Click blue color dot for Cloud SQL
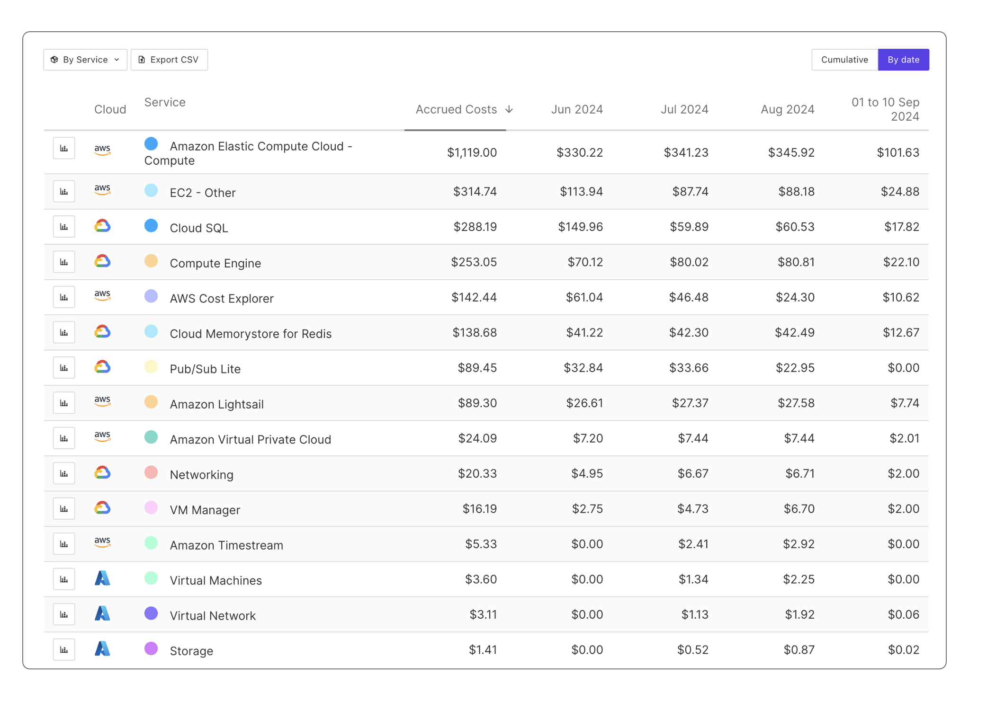987x710 pixels. pos(151,226)
